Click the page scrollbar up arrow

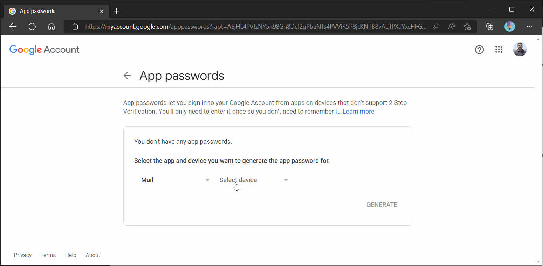pos(538,39)
